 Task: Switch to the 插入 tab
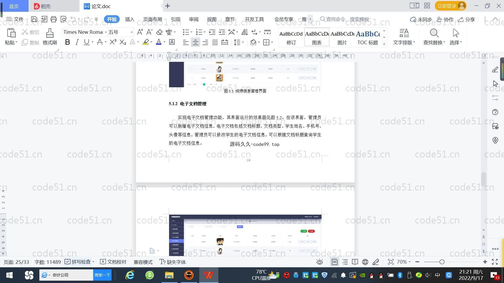pyautogui.click(x=130, y=19)
